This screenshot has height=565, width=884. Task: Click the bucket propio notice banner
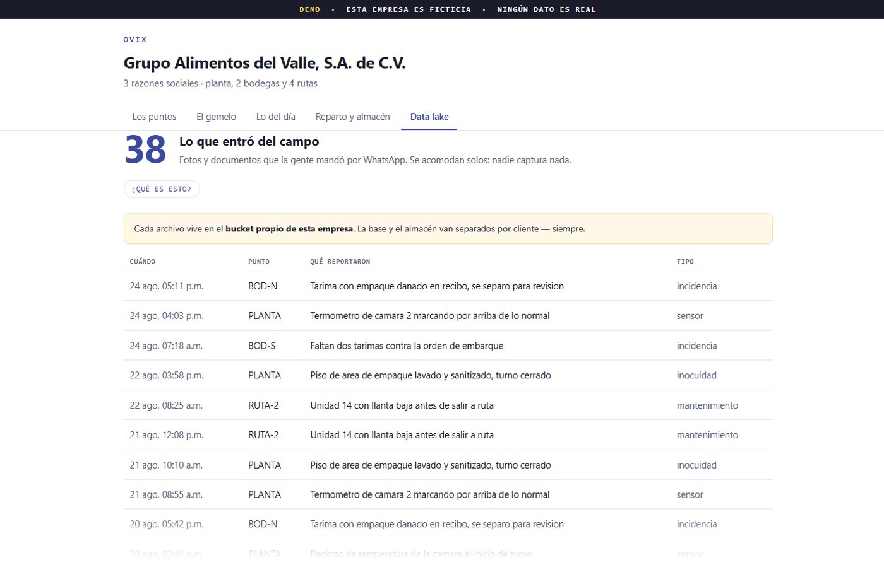tap(448, 229)
